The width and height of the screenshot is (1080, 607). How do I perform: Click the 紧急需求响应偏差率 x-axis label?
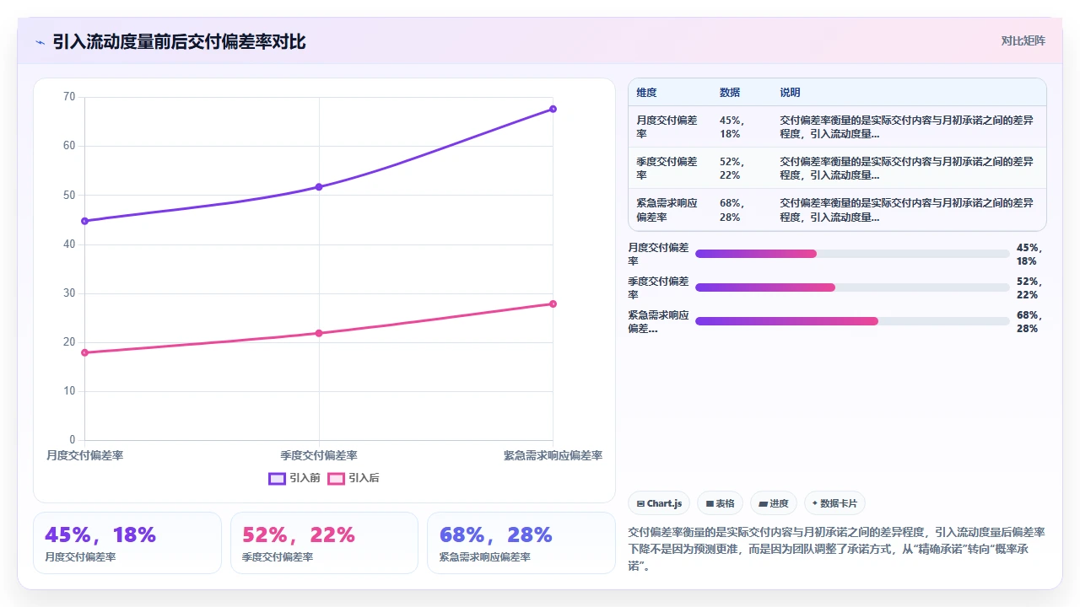[553, 455]
